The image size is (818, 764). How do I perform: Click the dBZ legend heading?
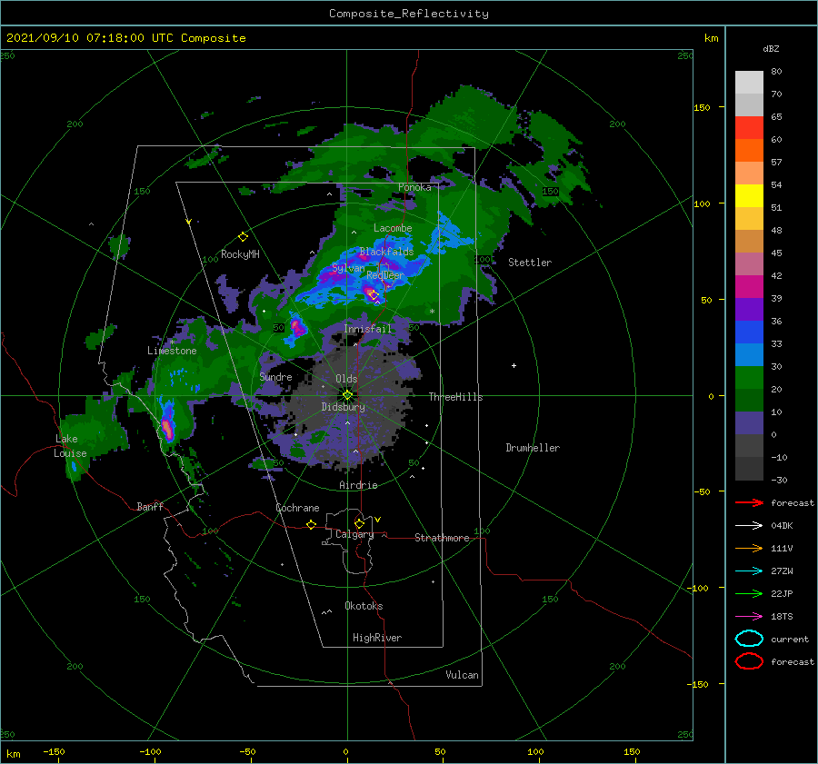pyautogui.click(x=771, y=48)
